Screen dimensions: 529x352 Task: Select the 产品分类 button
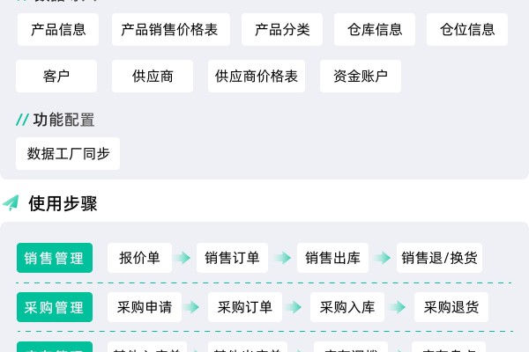click(282, 30)
